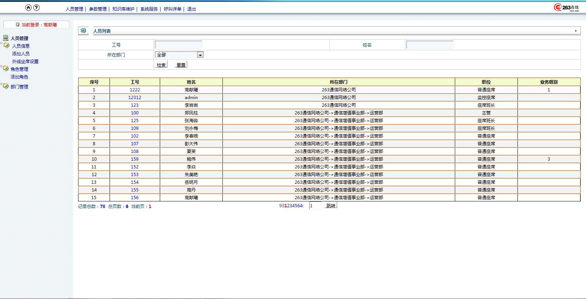Click the 263在线 logo
Viewport: 586px width, 299px height.
566,8
